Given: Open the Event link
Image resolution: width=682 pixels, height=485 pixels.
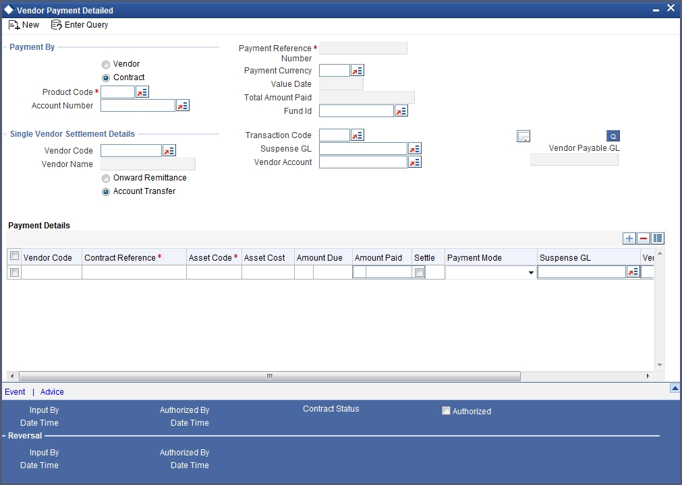Looking at the screenshot, I should pos(14,391).
